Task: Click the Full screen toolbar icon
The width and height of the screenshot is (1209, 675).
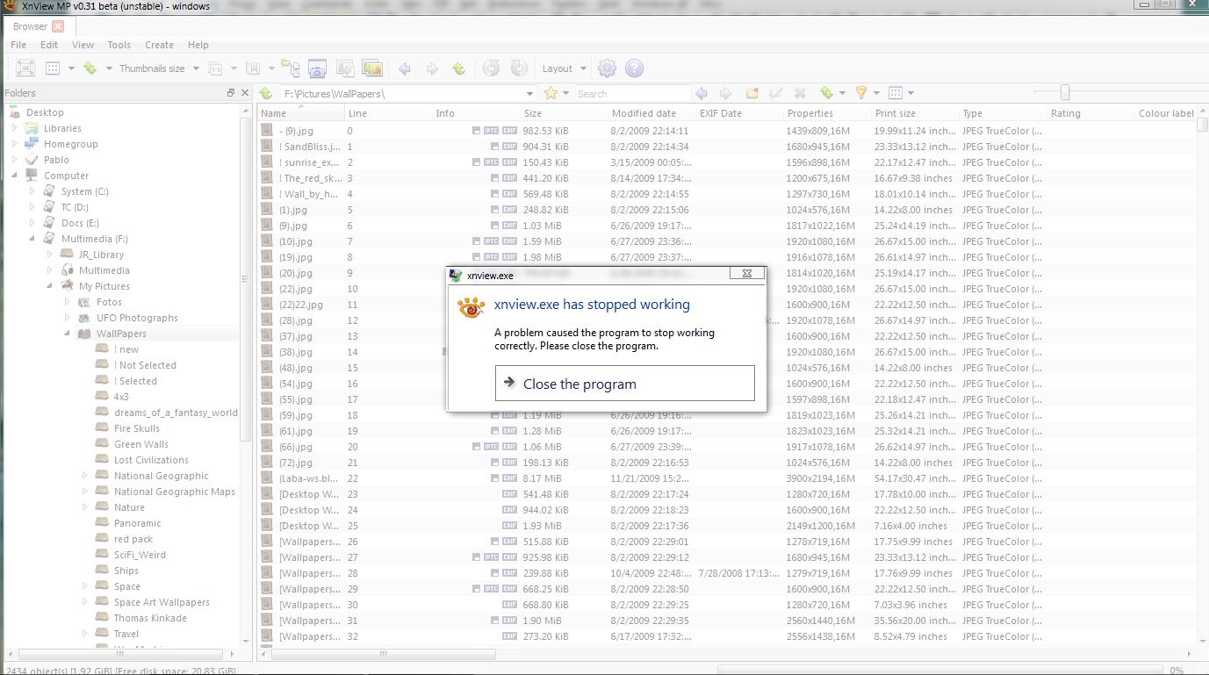Action: [25, 68]
